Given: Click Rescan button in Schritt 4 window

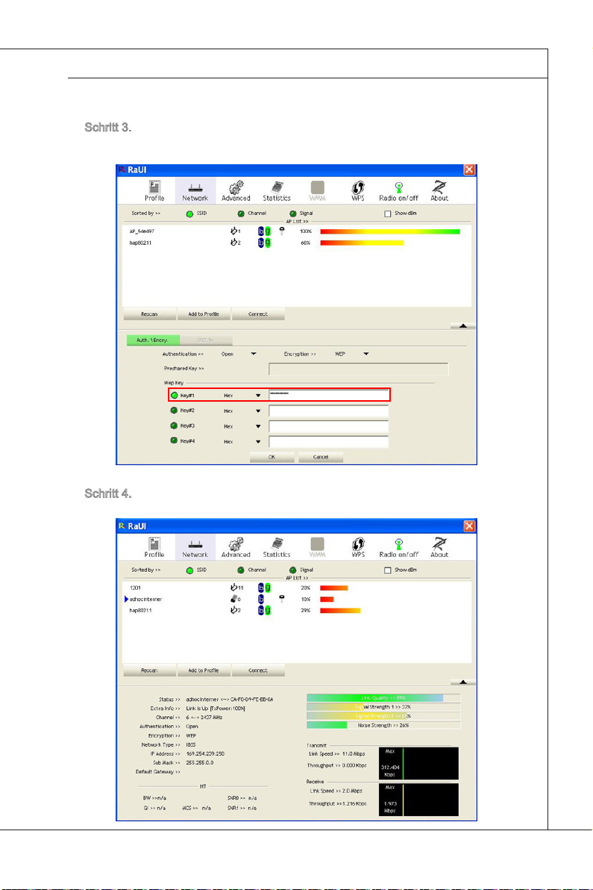Looking at the screenshot, I should pos(150,670).
